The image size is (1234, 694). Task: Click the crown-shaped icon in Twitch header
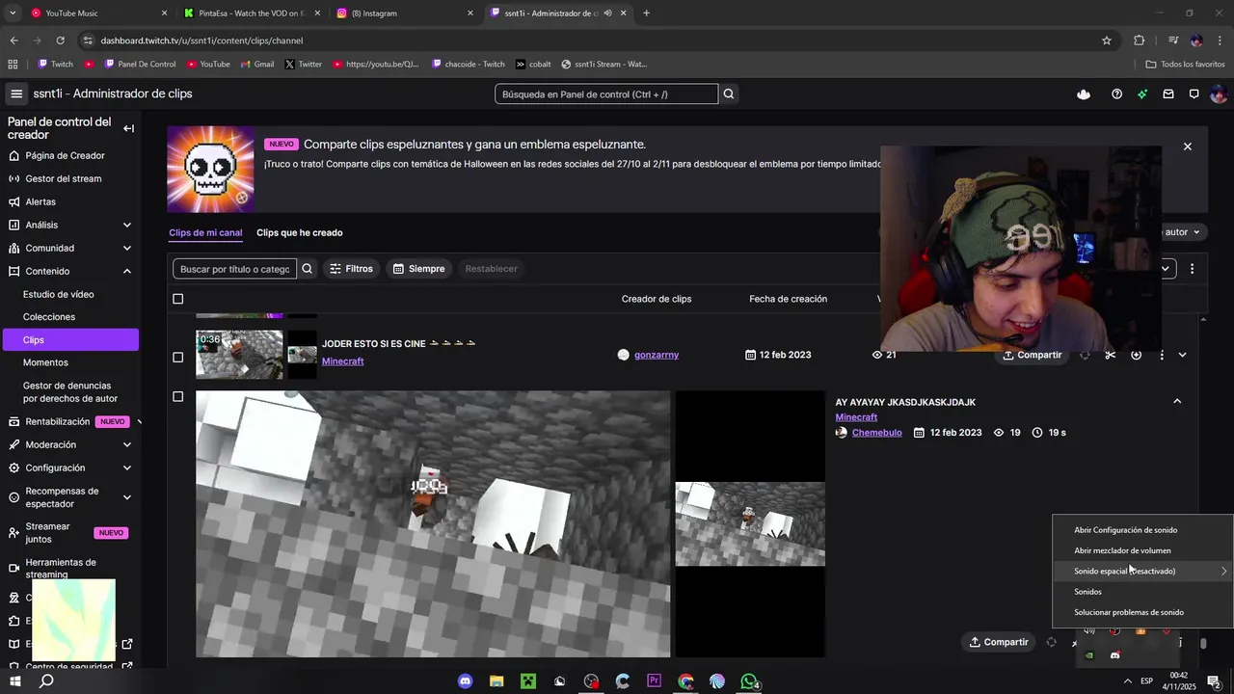(x=1084, y=93)
